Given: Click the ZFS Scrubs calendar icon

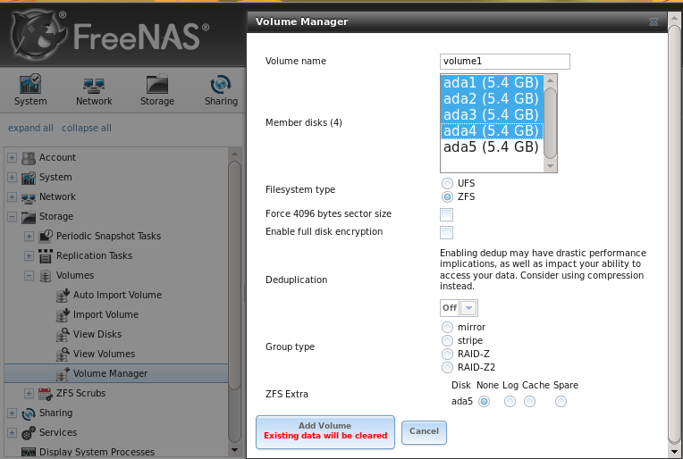Looking at the screenshot, I should pos(46,394).
